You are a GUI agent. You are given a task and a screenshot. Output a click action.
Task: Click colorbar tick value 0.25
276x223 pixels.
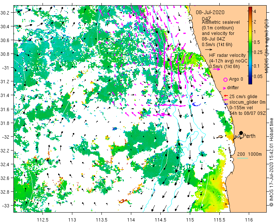pyautogui.click(x=257, y=52)
